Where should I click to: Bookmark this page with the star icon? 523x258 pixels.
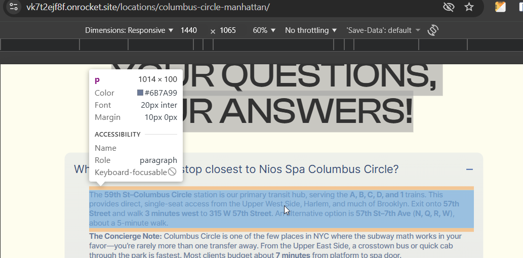[469, 7]
